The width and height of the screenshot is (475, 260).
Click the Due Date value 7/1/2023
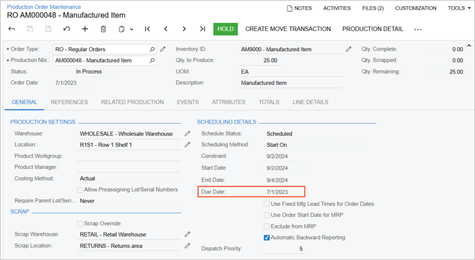[x=277, y=192]
